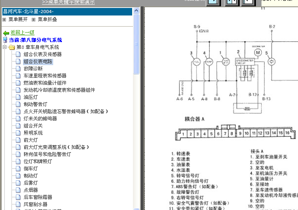Click the page icon beside 后雾灯

coord(18,183)
